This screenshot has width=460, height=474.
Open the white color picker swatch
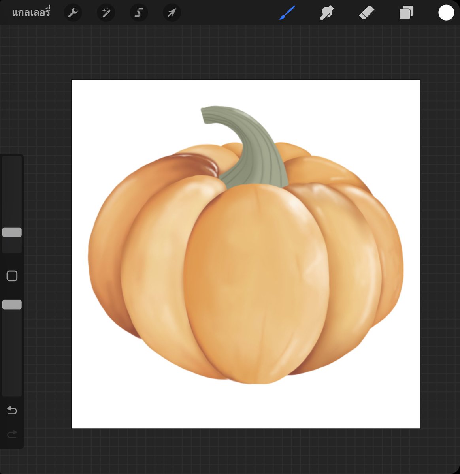coord(446,13)
